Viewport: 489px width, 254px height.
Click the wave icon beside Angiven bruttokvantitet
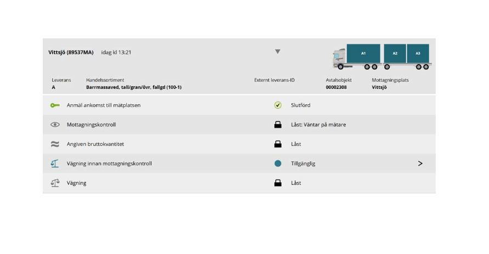tap(55, 144)
